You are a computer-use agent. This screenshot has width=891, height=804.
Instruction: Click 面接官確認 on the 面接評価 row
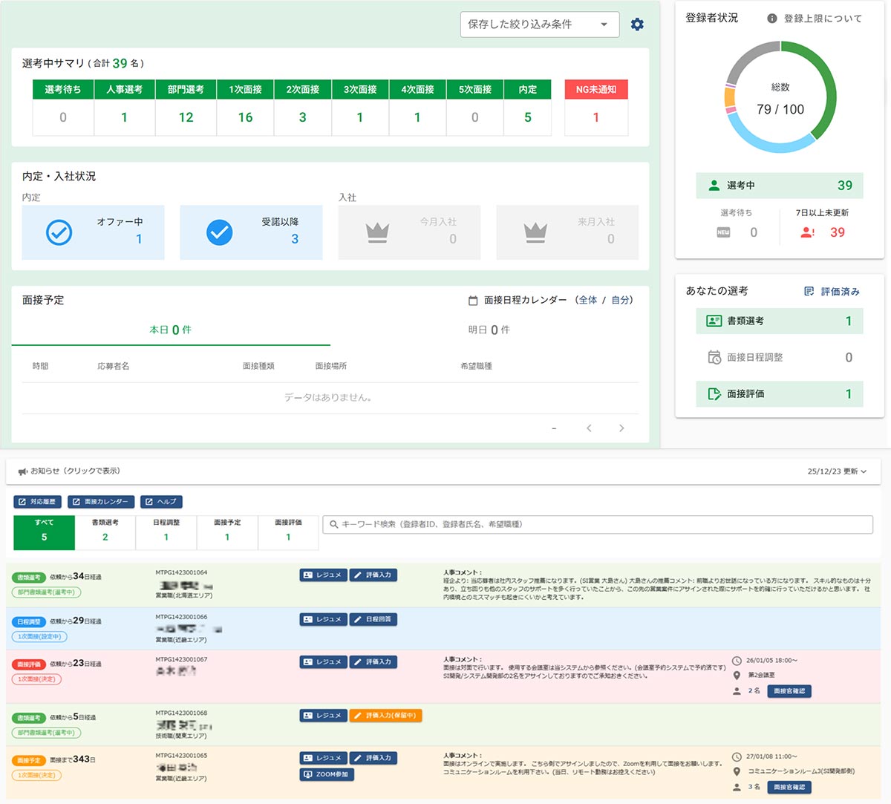tap(789, 690)
